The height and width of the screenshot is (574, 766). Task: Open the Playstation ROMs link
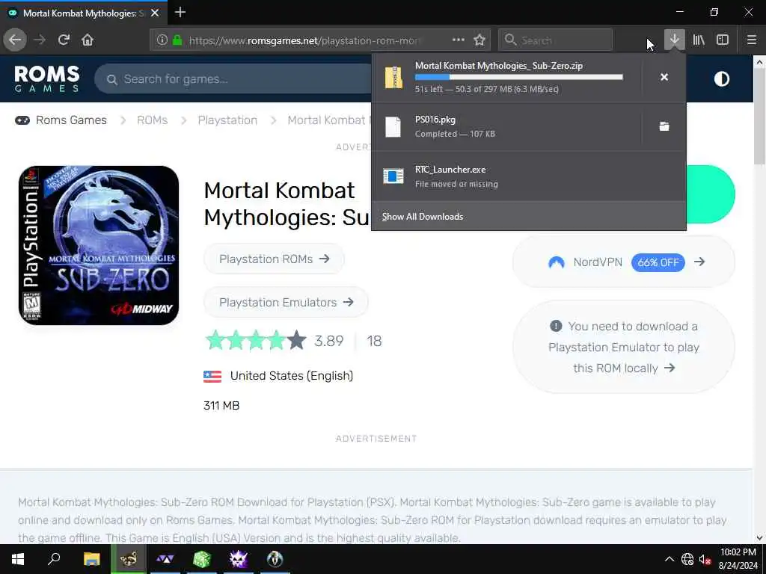coord(274,259)
